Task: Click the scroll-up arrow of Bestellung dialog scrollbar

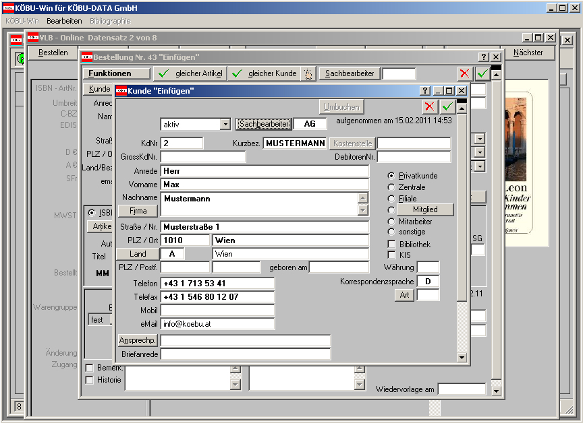Action: click(x=496, y=75)
